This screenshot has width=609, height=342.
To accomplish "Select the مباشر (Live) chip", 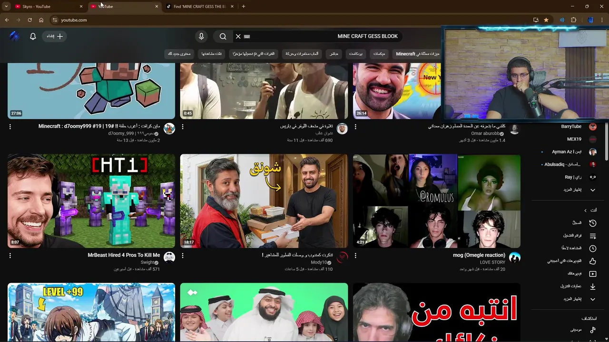I will tap(334, 54).
